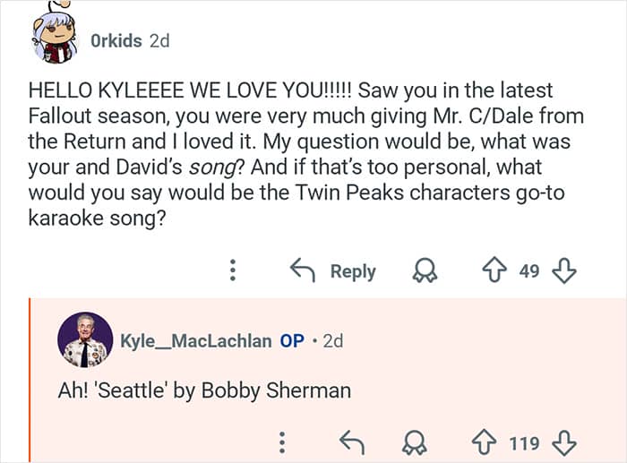Screen dimensions: 627x463
Task: Open three-dot menu on Orkids' comment
Action: click(233, 270)
